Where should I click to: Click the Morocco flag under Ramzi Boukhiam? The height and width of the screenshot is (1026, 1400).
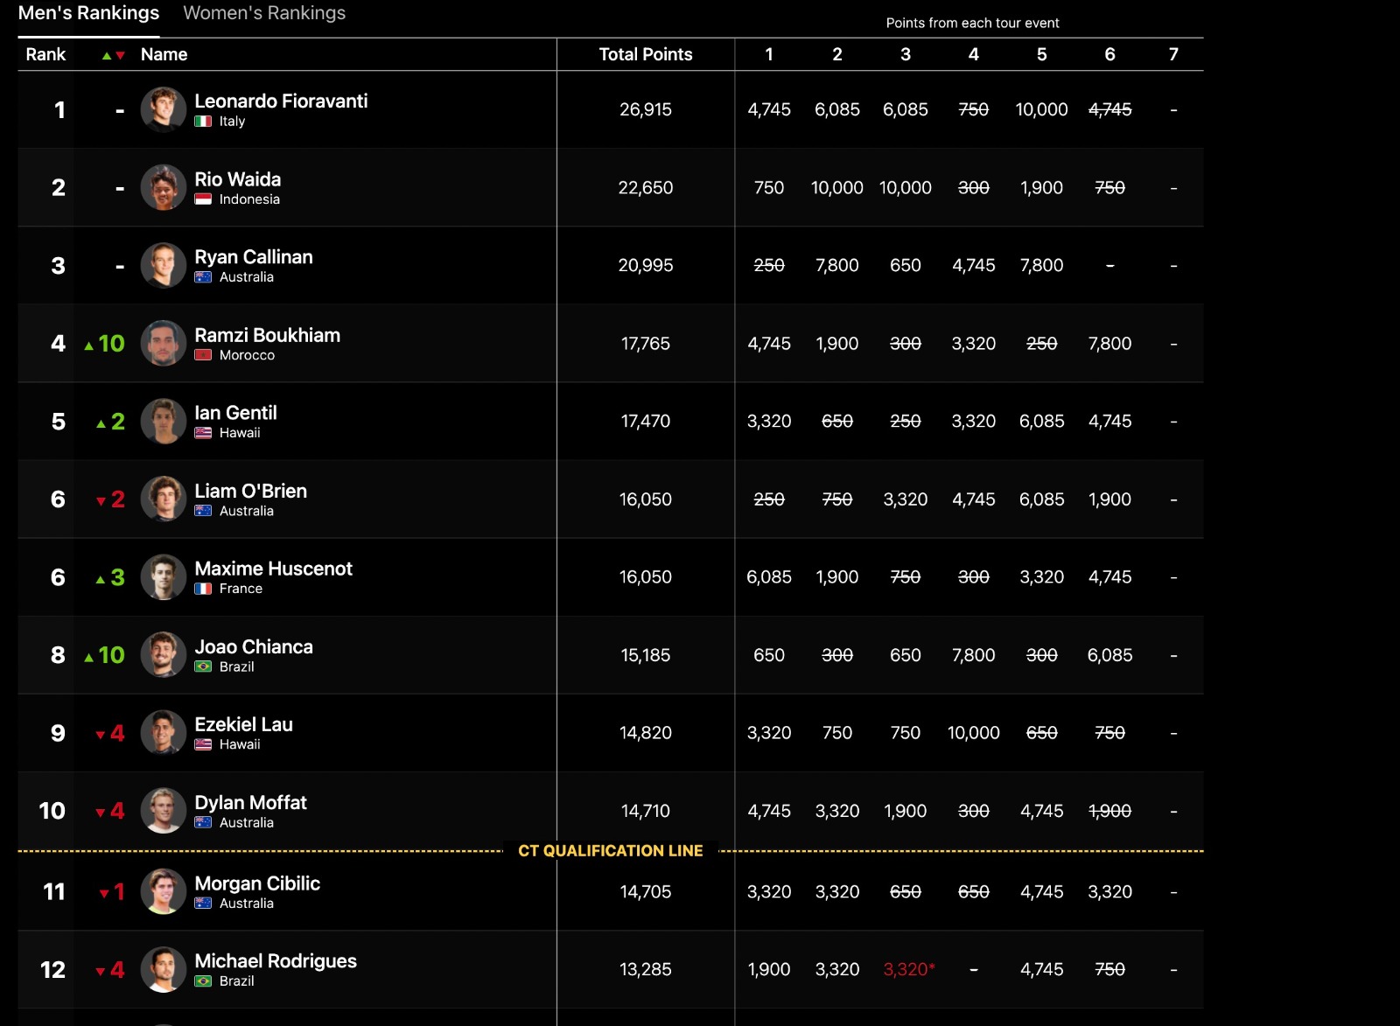pos(203,355)
